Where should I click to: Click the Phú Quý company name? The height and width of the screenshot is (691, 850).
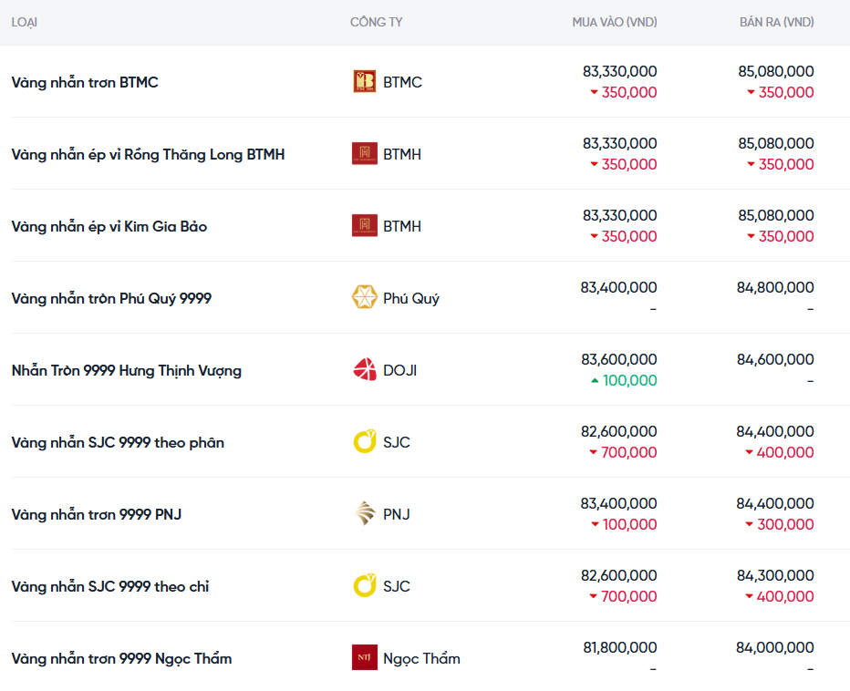(411, 299)
